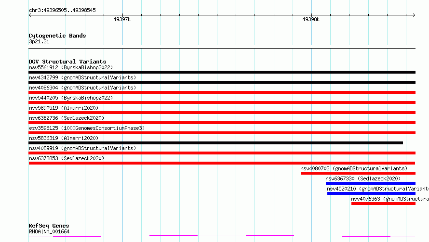The image size is (429, 242).
Task: Open variant nsv6362736 (Sedlazeck2020) label
Action: 67,118
